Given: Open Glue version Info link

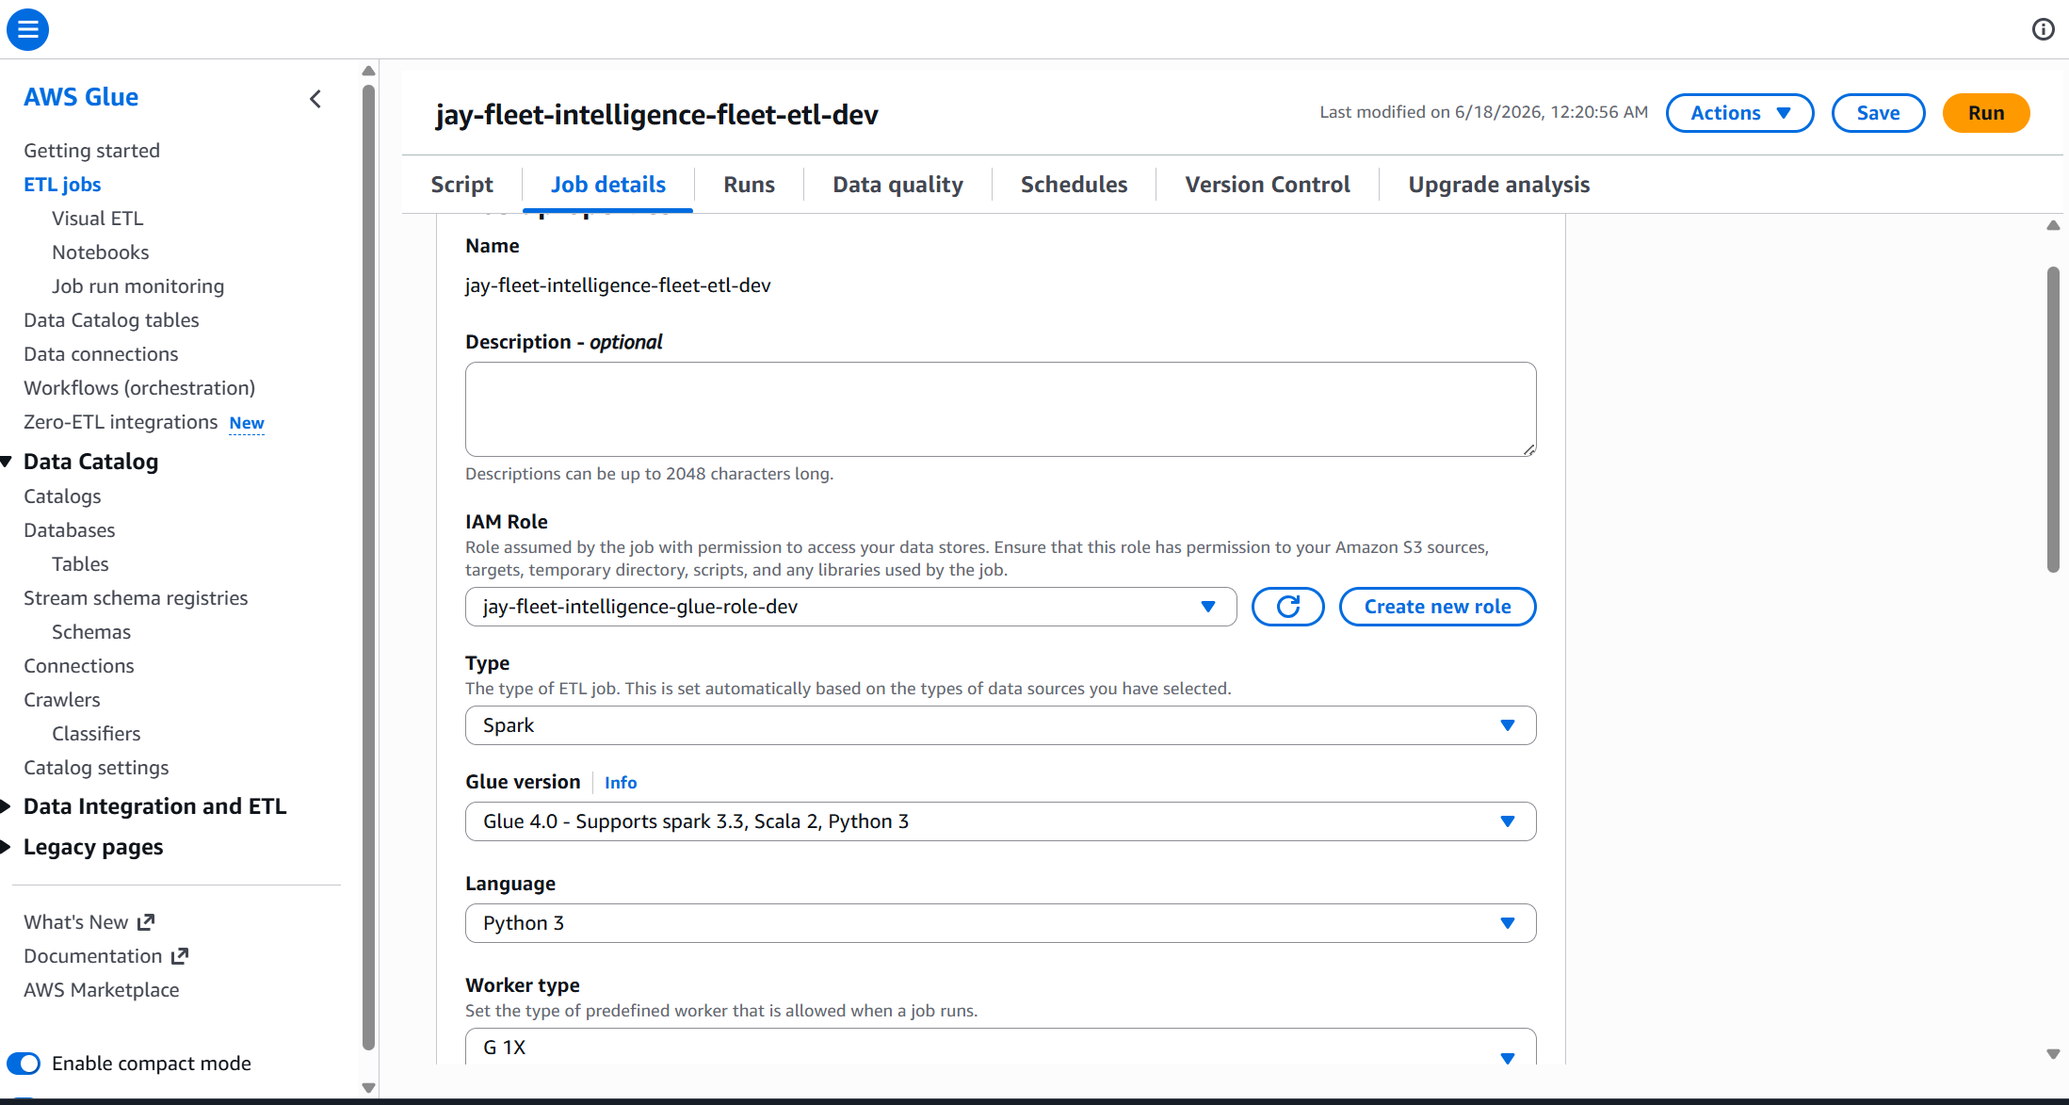Looking at the screenshot, I should (x=621, y=783).
